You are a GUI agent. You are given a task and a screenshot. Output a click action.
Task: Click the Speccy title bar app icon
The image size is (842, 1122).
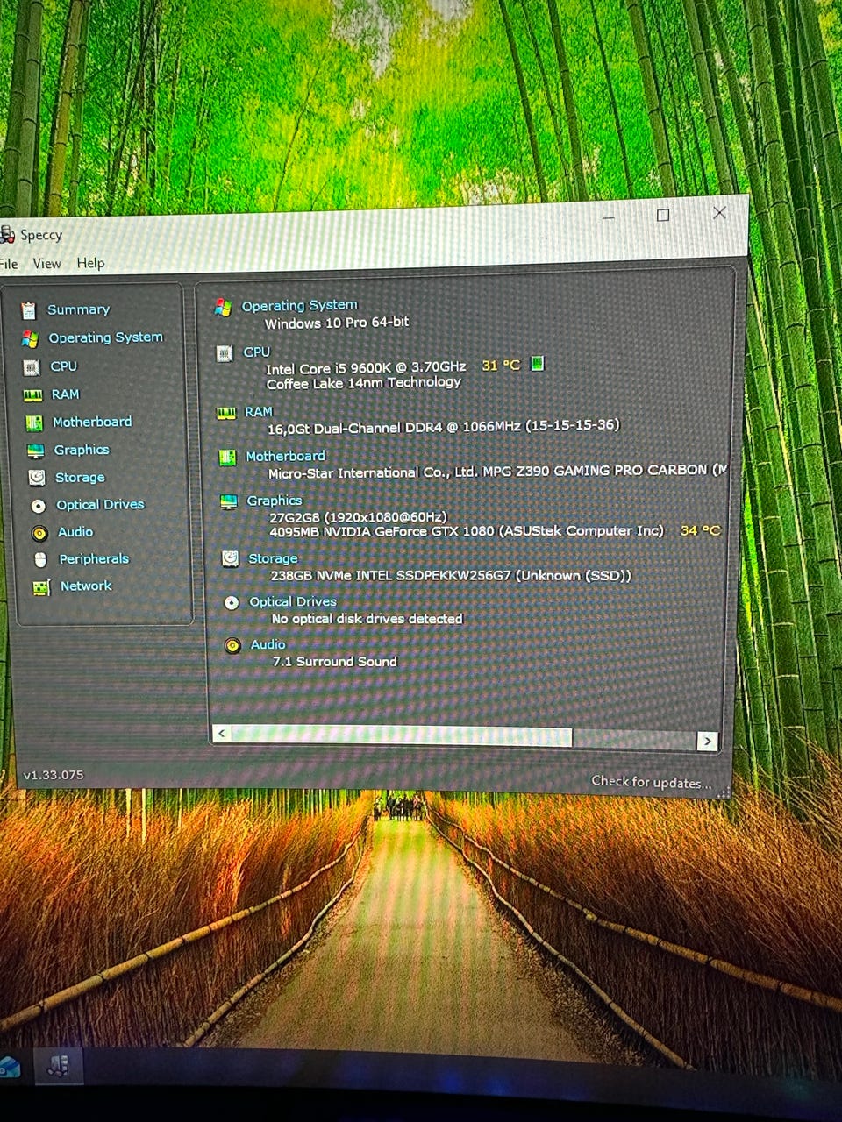(x=7, y=234)
